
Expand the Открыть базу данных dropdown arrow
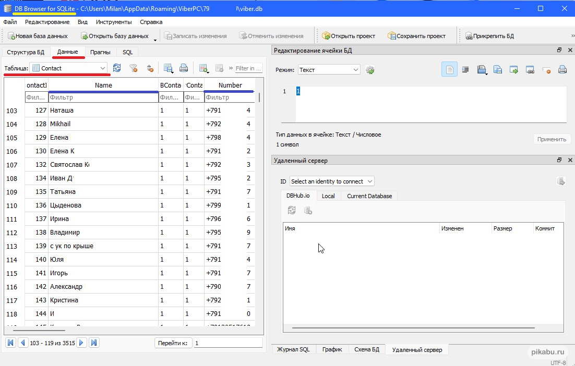155,40
